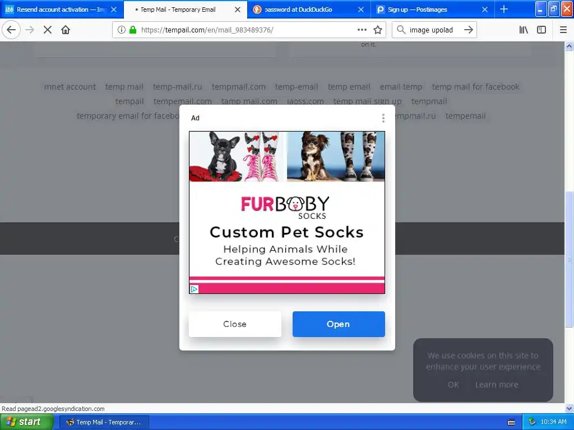
Task: Click the tempemail.com tag
Action: 183,101
